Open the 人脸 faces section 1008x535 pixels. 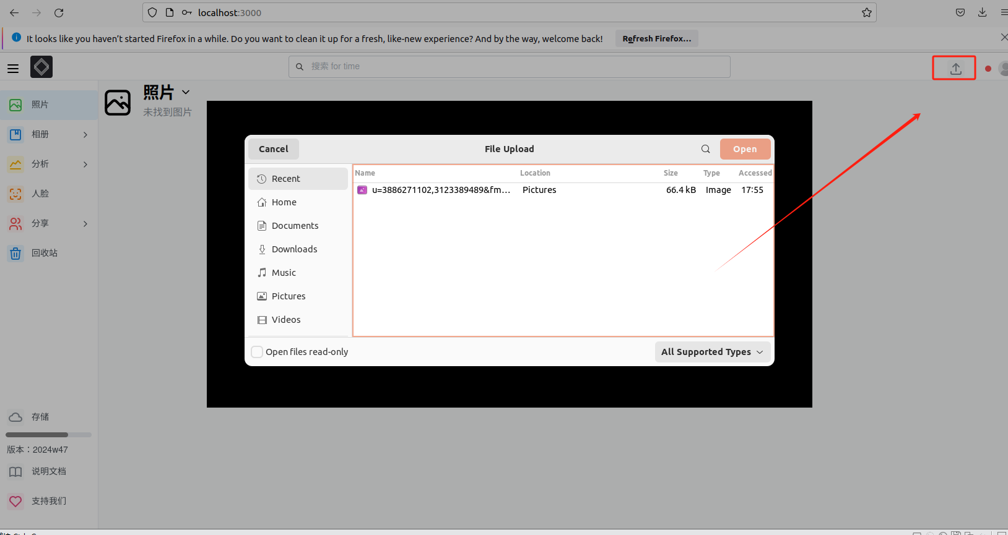[40, 194]
